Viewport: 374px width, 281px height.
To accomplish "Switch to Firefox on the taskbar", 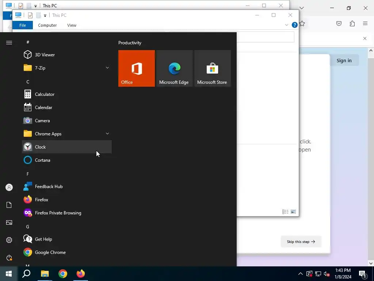I will pyautogui.click(x=81, y=274).
